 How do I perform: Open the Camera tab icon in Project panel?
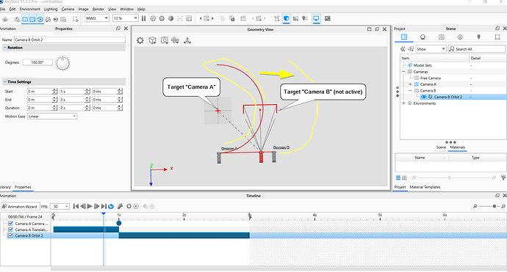coord(442,37)
